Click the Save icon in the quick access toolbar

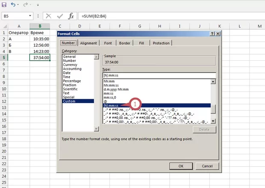(x=4, y=5)
